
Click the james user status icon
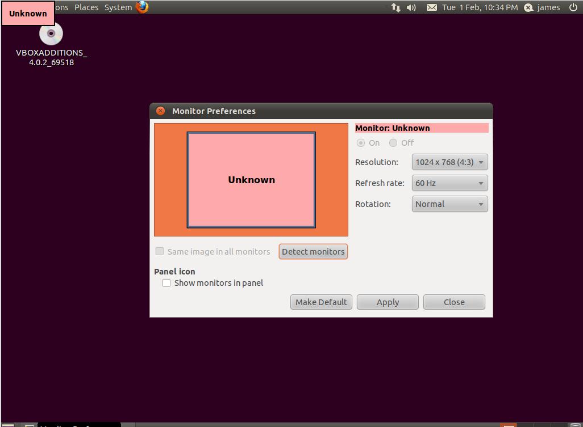pyautogui.click(x=528, y=7)
